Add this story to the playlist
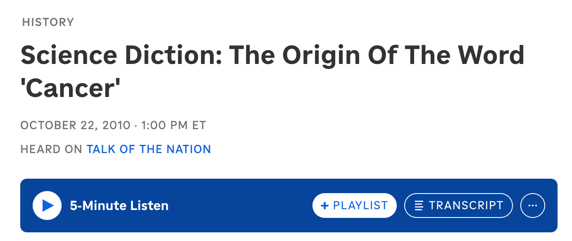572x241 pixels. click(354, 206)
